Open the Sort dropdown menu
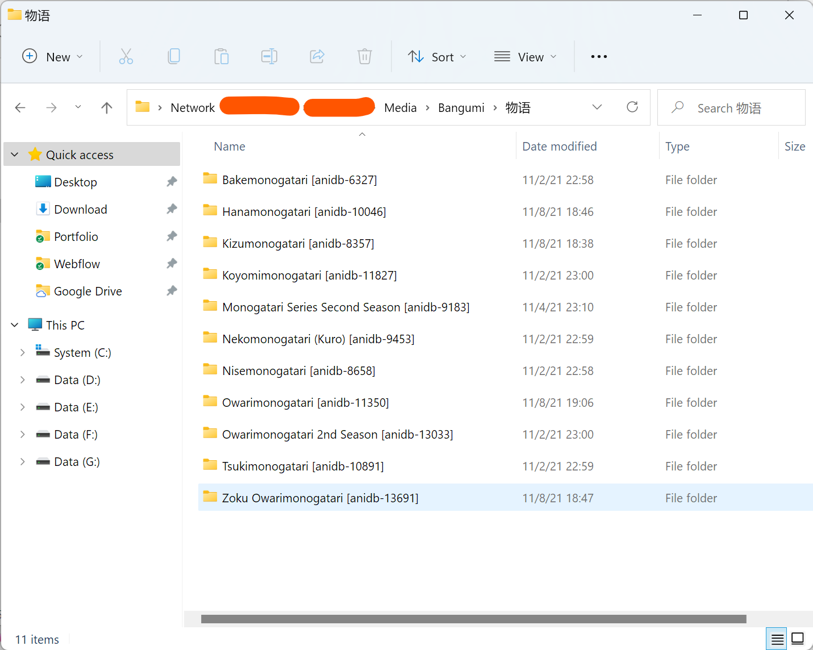Image resolution: width=813 pixels, height=650 pixels. tap(437, 56)
